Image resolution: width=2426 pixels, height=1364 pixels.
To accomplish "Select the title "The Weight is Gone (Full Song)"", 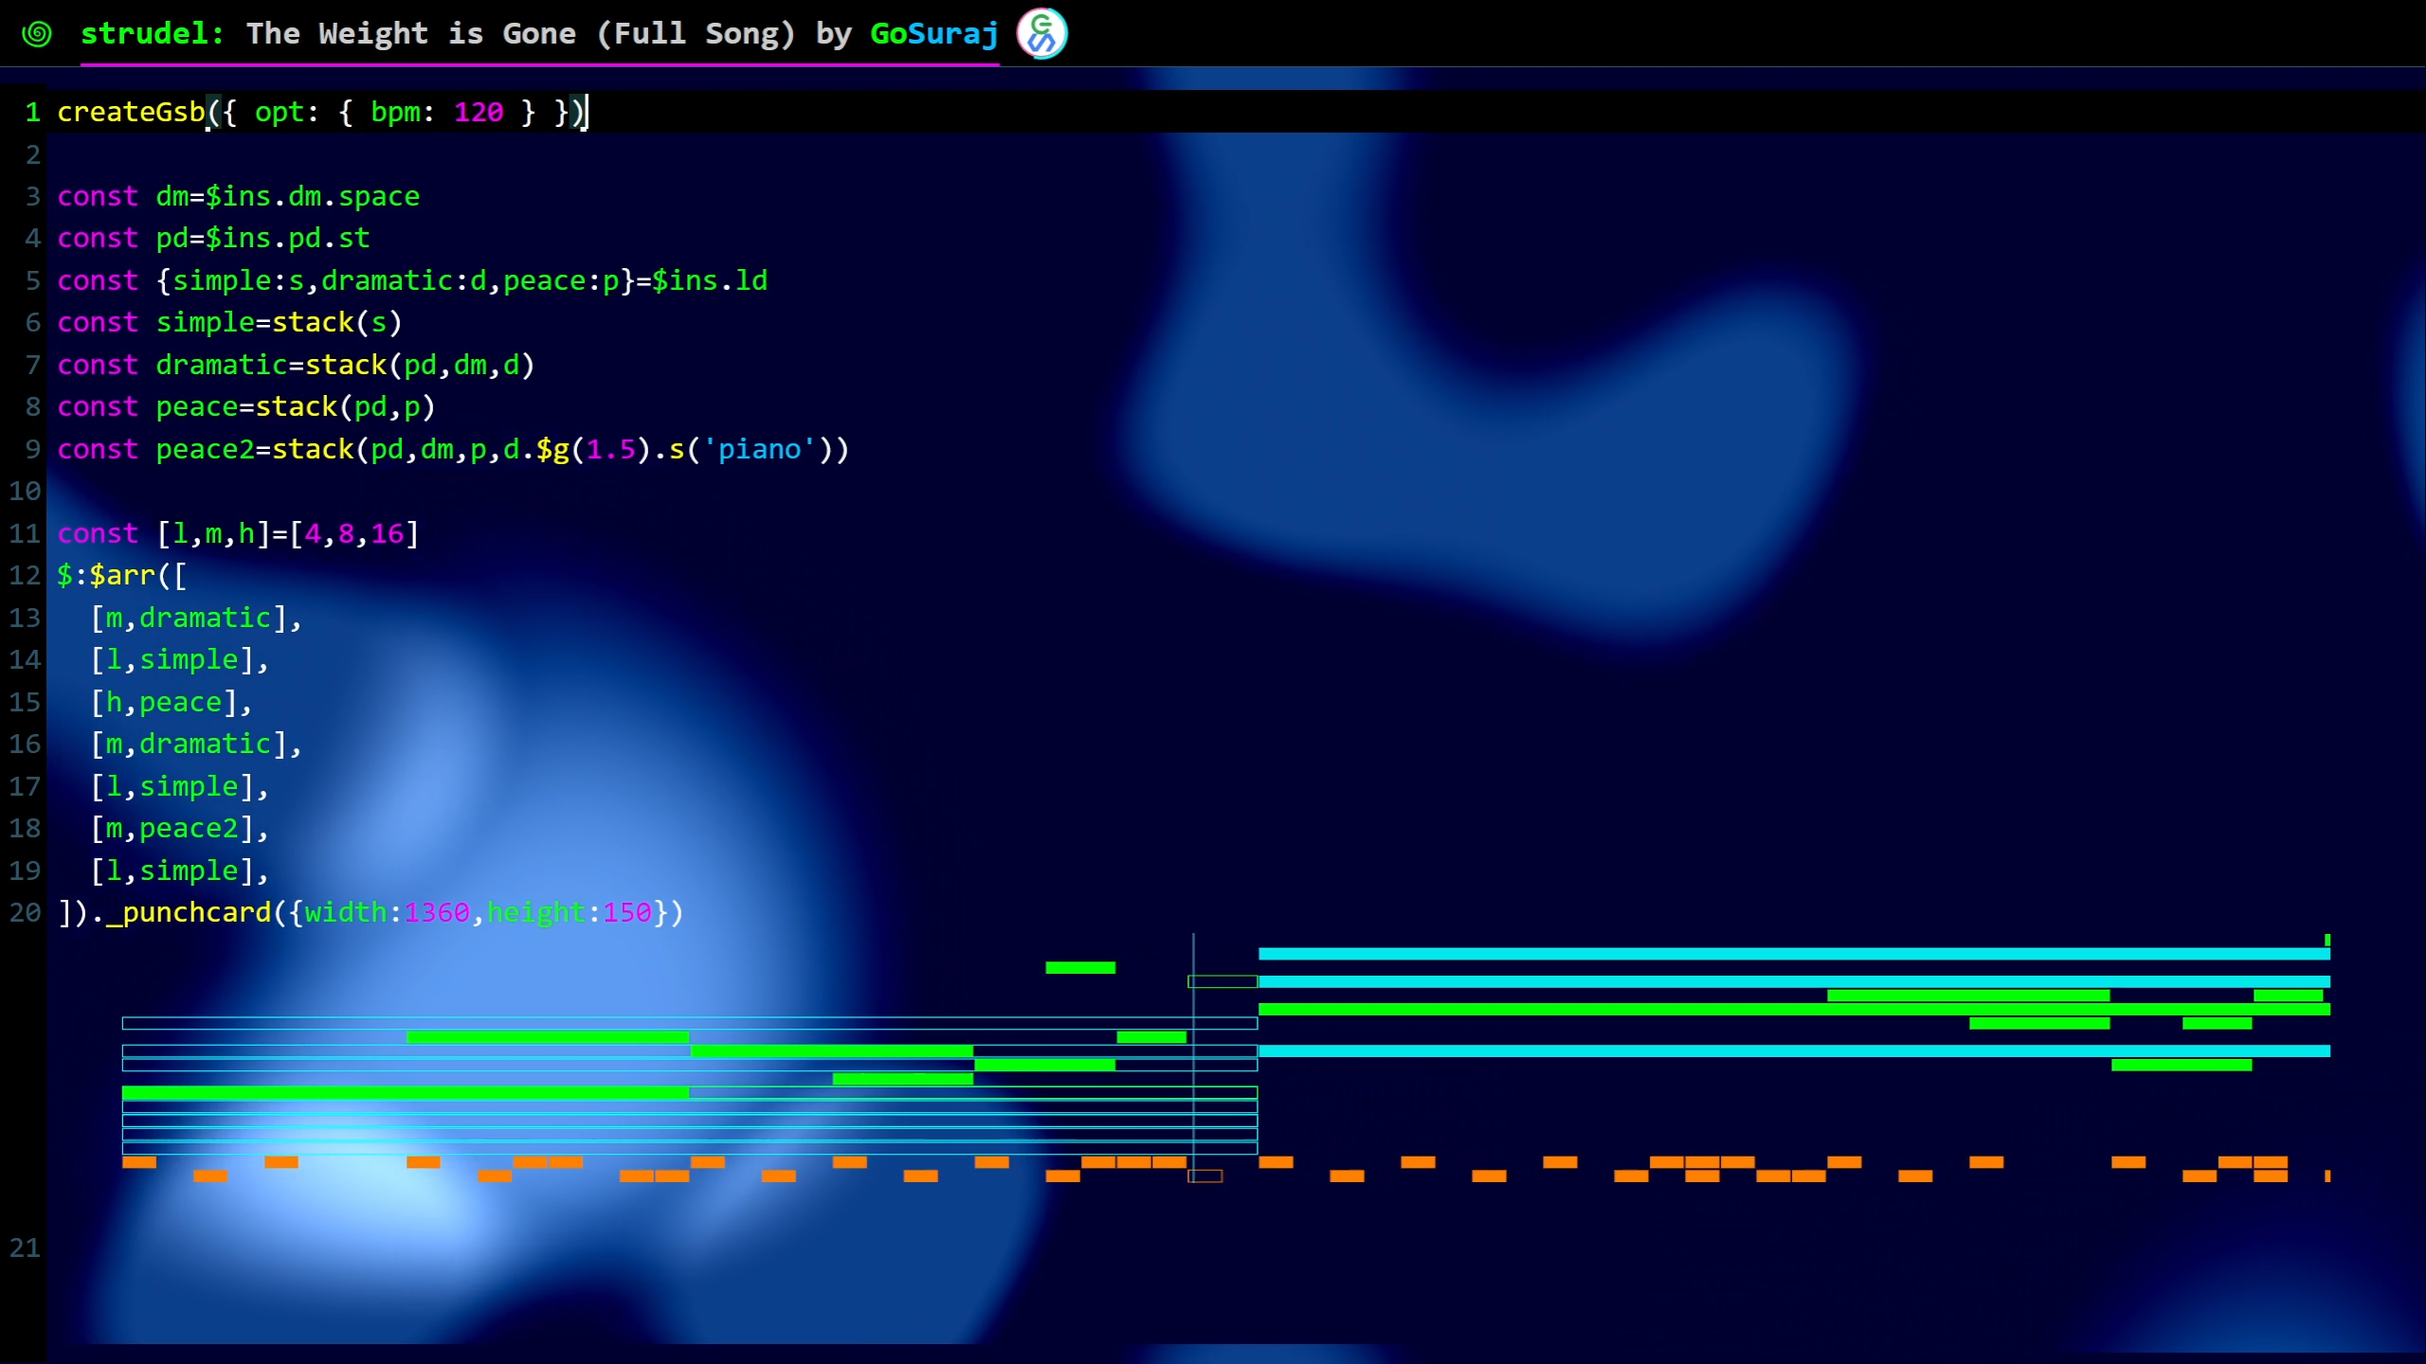I will click(x=520, y=34).
